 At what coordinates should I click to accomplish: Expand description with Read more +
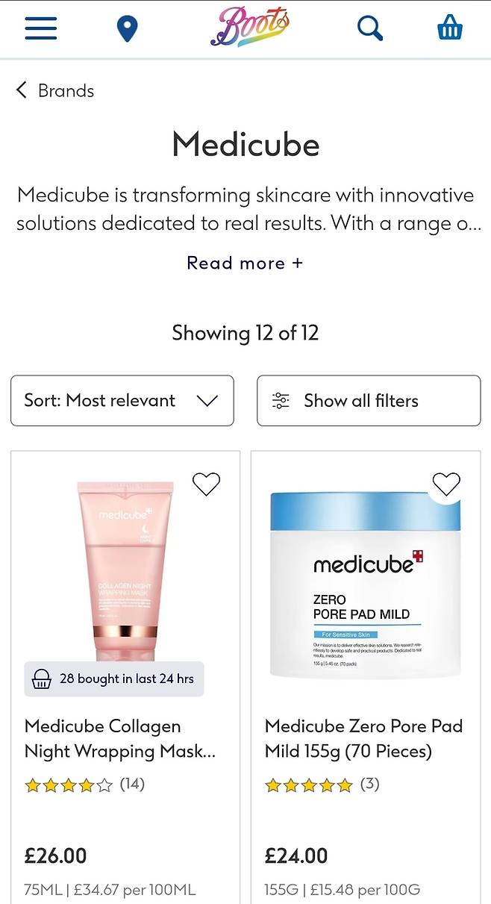(245, 263)
